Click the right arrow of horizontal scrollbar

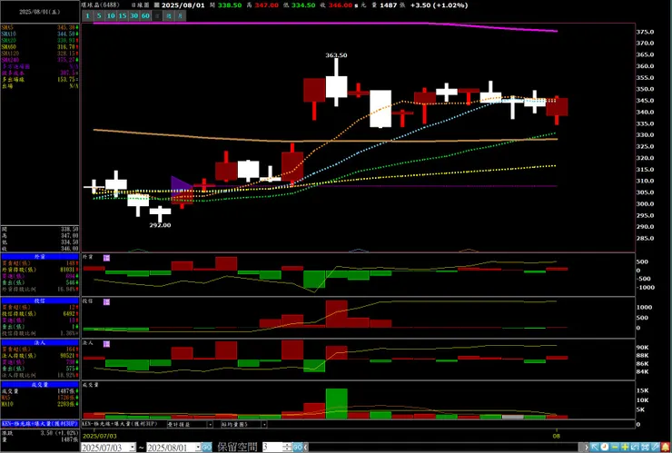[x=587, y=448]
